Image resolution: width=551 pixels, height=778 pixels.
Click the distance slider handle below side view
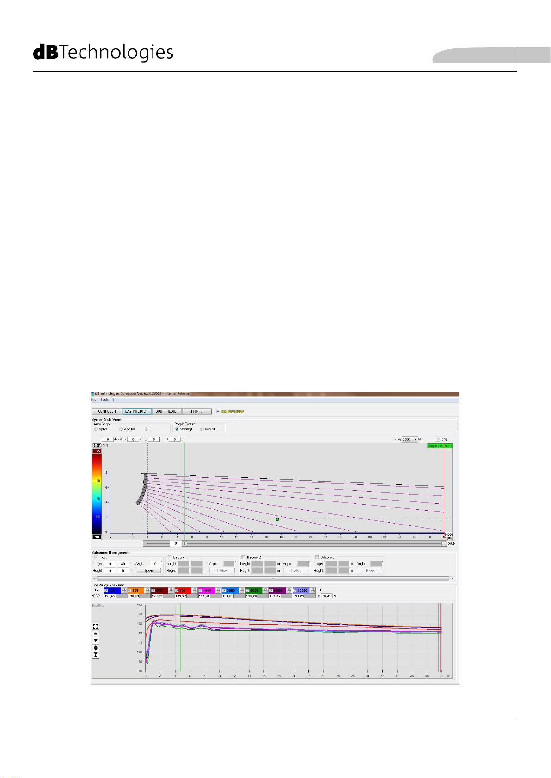coord(184,544)
